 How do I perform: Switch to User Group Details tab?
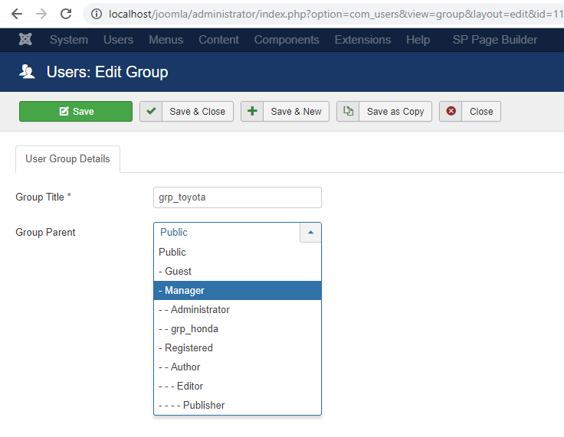click(x=67, y=159)
